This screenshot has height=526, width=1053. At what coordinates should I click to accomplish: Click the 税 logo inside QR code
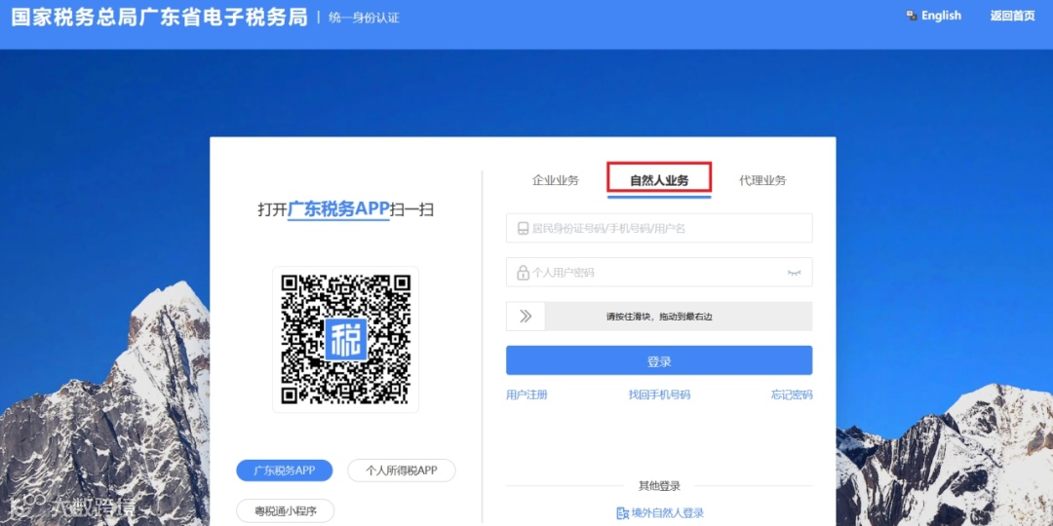[346, 340]
